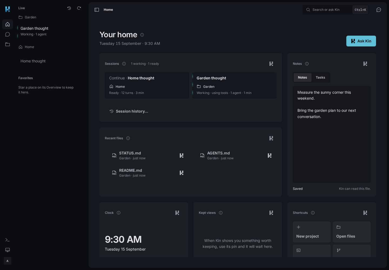389x270 pixels.
Task: Refresh the Live sessions list
Action: (x=79, y=8)
